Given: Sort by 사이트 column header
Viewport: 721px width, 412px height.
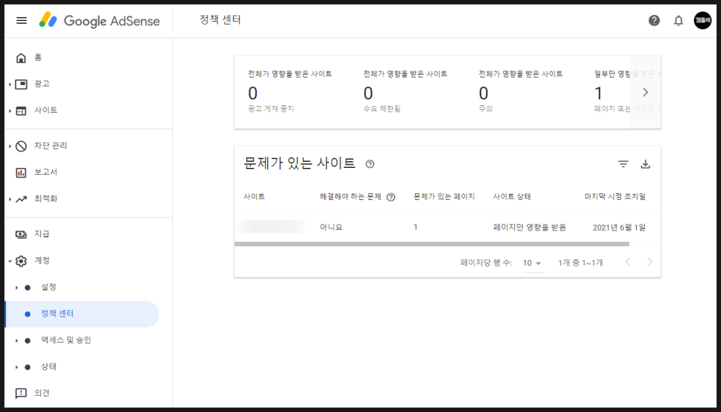Looking at the screenshot, I should click(x=255, y=197).
